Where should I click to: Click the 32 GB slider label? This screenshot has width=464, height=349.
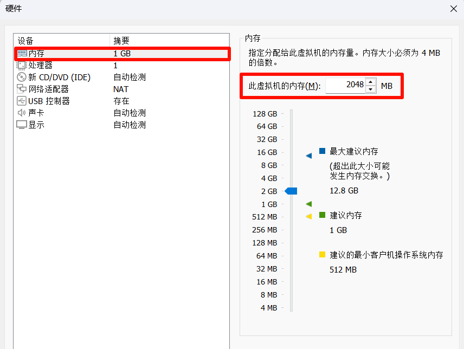pos(267,139)
